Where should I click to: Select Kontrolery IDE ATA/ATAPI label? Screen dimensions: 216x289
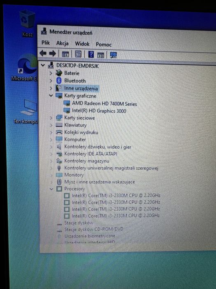point(91,154)
